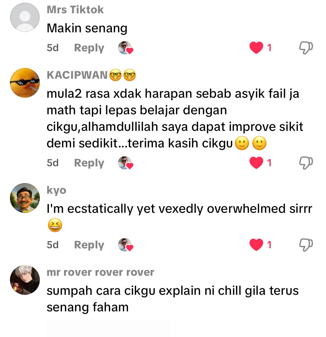Reply to KACIPWAN's math comment
This screenshot has width=326, height=337.
tap(89, 163)
